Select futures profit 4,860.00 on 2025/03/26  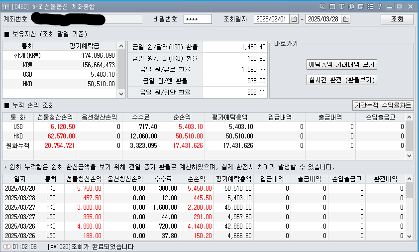(89, 226)
